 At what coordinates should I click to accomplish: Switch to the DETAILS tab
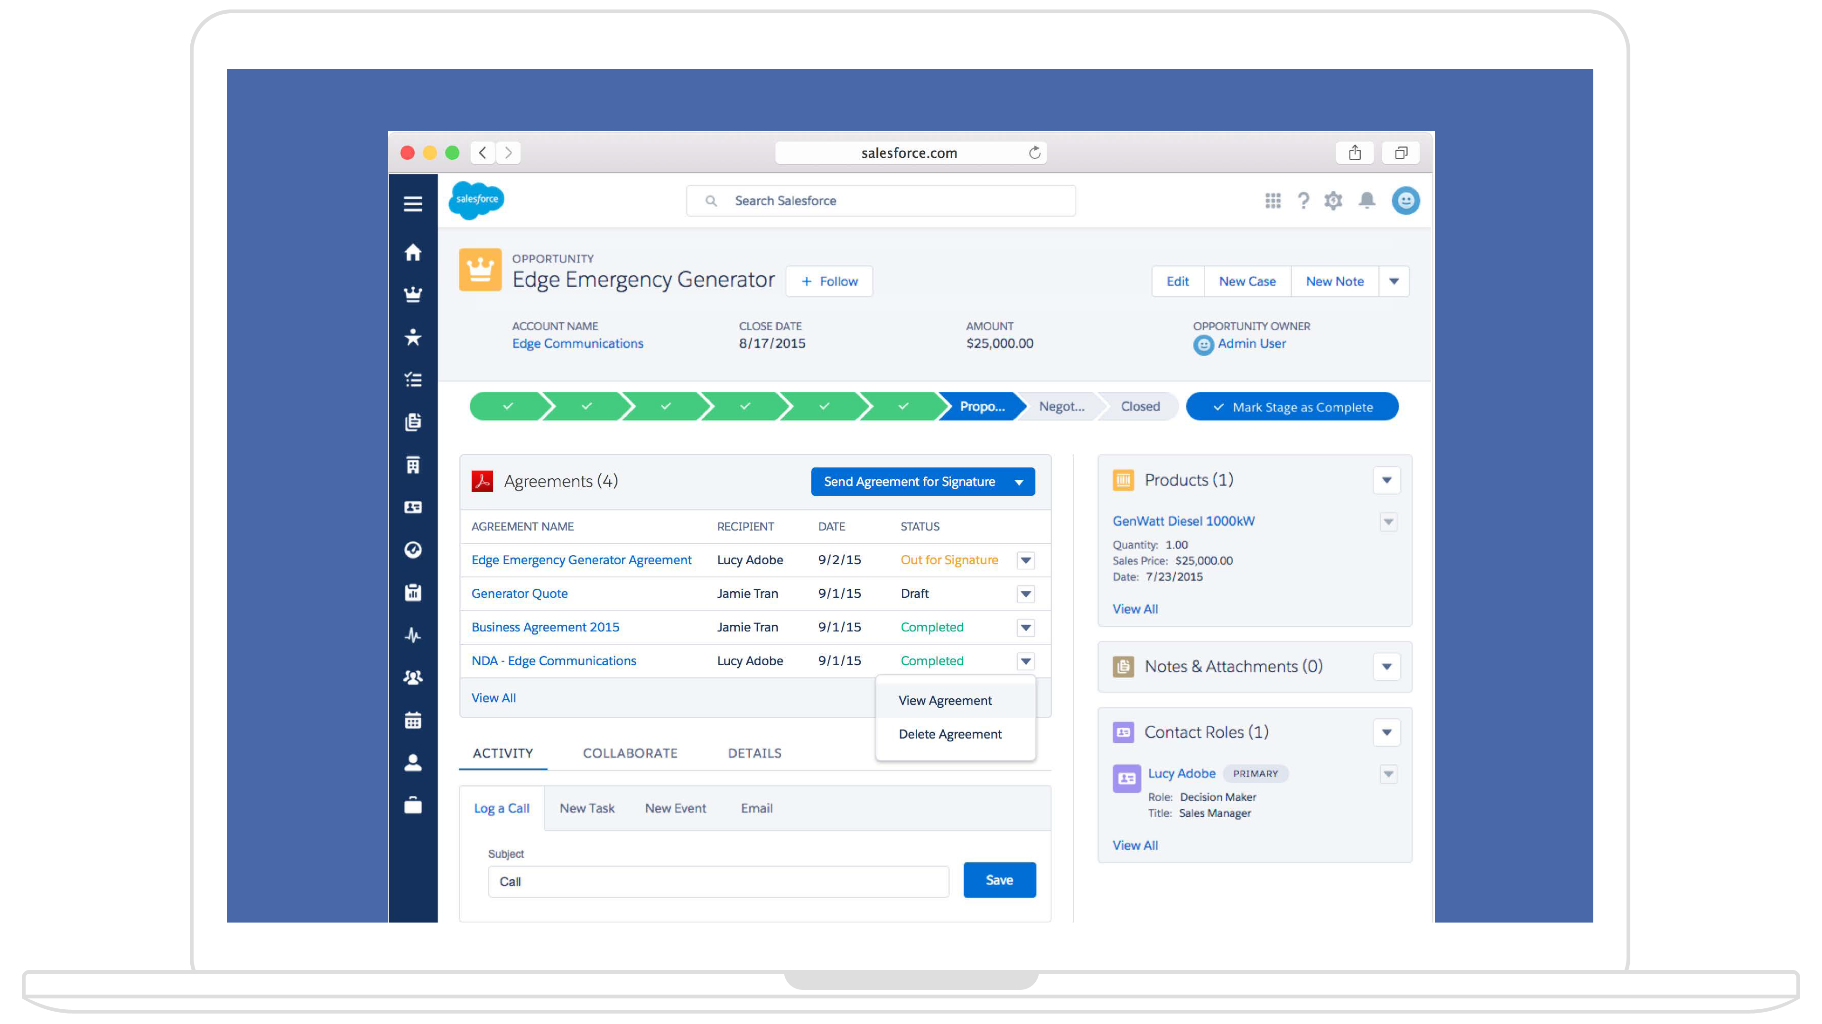pos(754,753)
